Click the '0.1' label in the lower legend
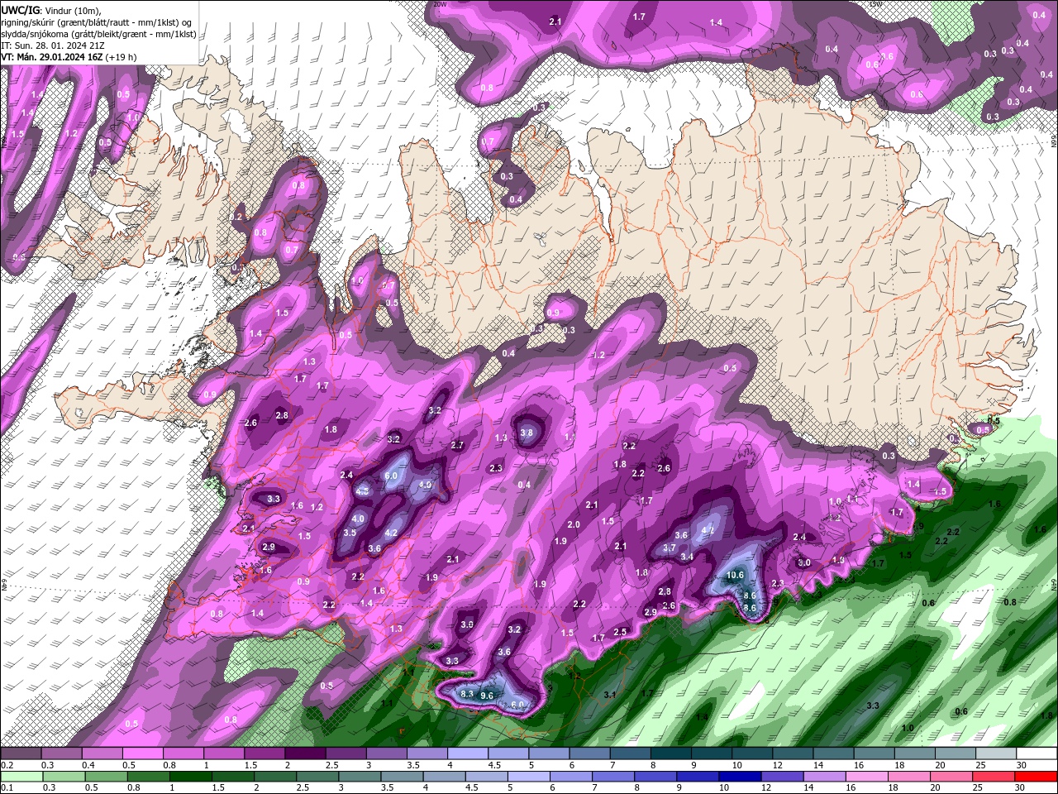Image resolution: width=1058 pixels, height=794 pixels. tap(7, 788)
